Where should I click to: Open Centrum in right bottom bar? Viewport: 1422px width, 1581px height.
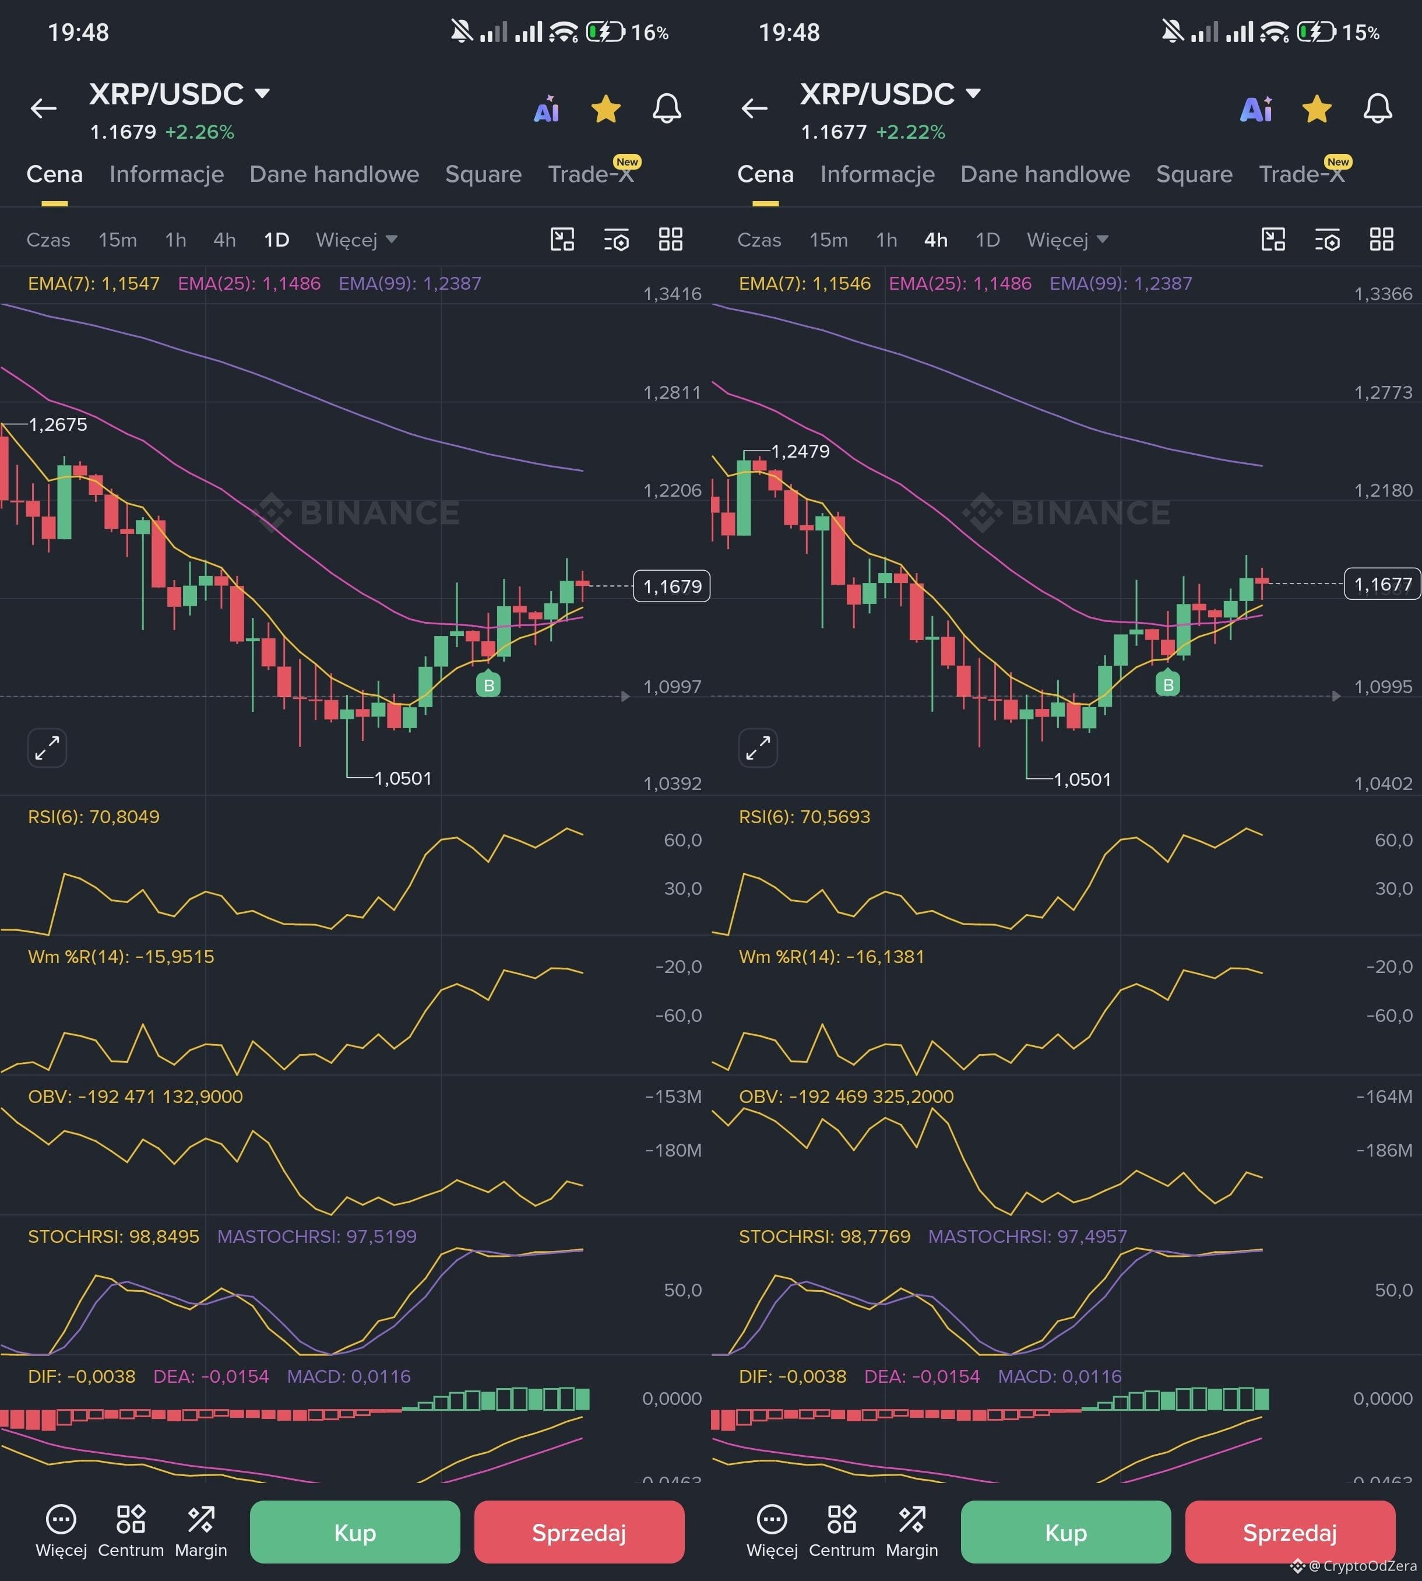(842, 1532)
